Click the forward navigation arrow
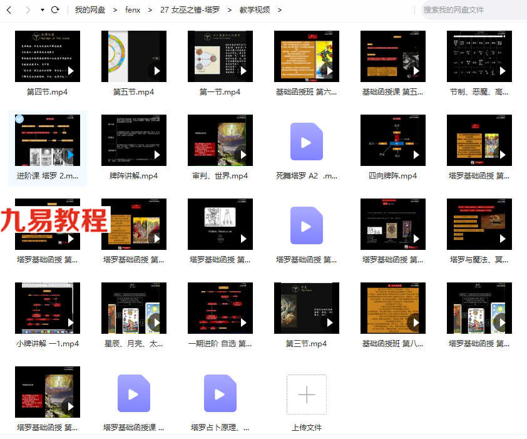Screen dimensions: 527x439 (x=28, y=10)
